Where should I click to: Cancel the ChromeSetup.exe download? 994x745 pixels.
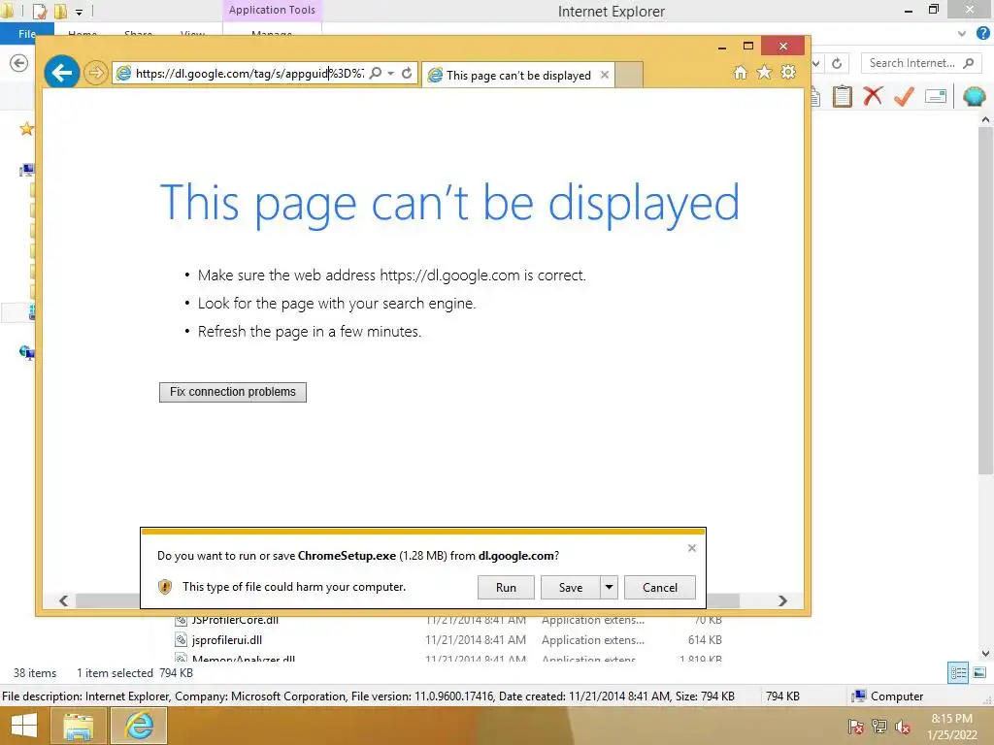coord(660,587)
